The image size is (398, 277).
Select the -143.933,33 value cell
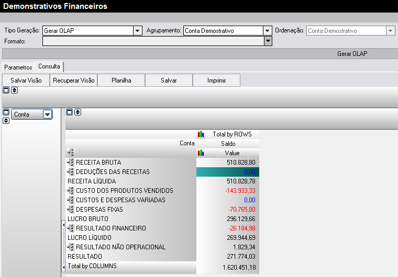tap(228, 191)
